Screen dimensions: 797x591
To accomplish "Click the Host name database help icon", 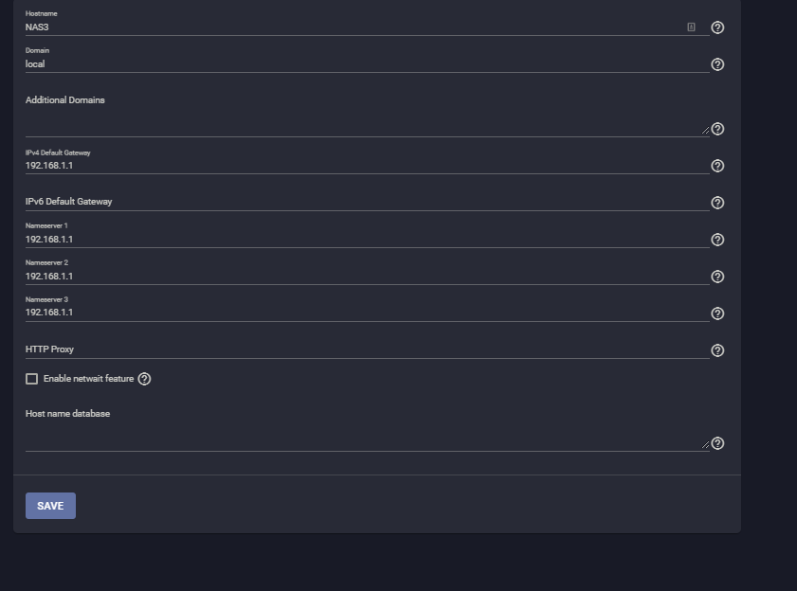I will coord(717,443).
